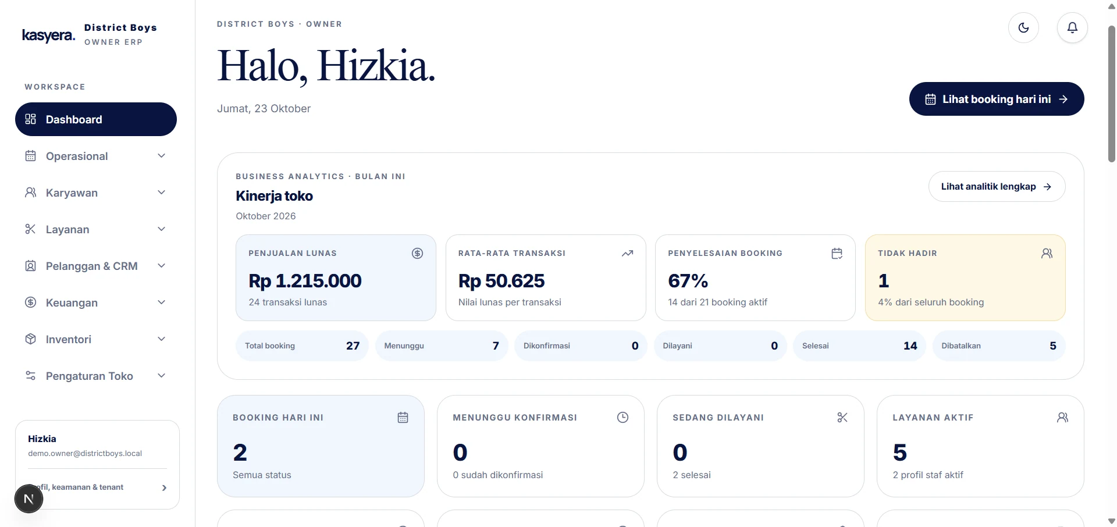The width and height of the screenshot is (1117, 527).
Task: Expand the Karyawan menu chevron
Action: (162, 193)
